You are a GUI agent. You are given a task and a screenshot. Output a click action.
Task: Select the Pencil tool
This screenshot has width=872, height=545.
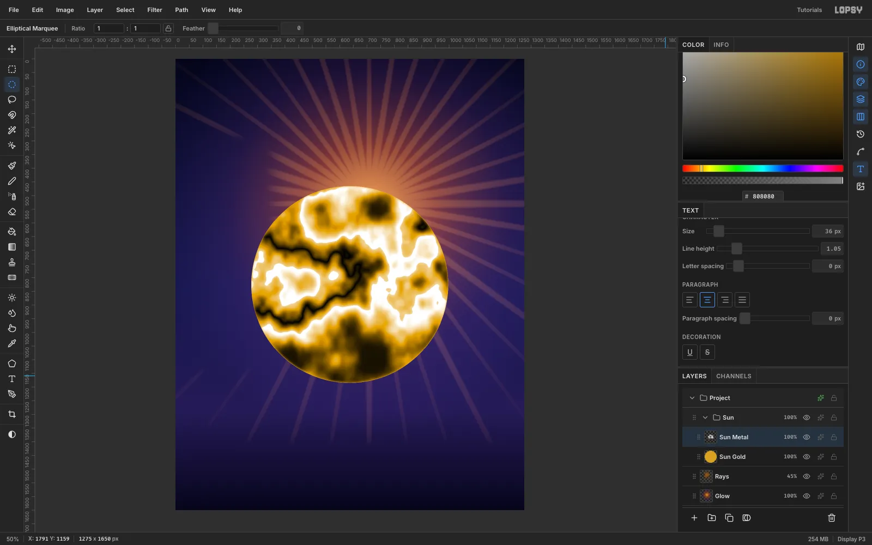click(x=12, y=181)
